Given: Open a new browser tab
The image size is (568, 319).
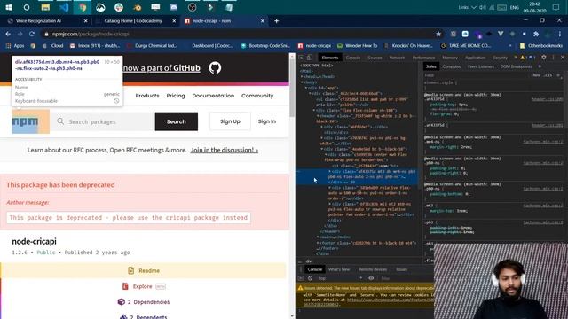Looking at the screenshot, I should (276, 21).
